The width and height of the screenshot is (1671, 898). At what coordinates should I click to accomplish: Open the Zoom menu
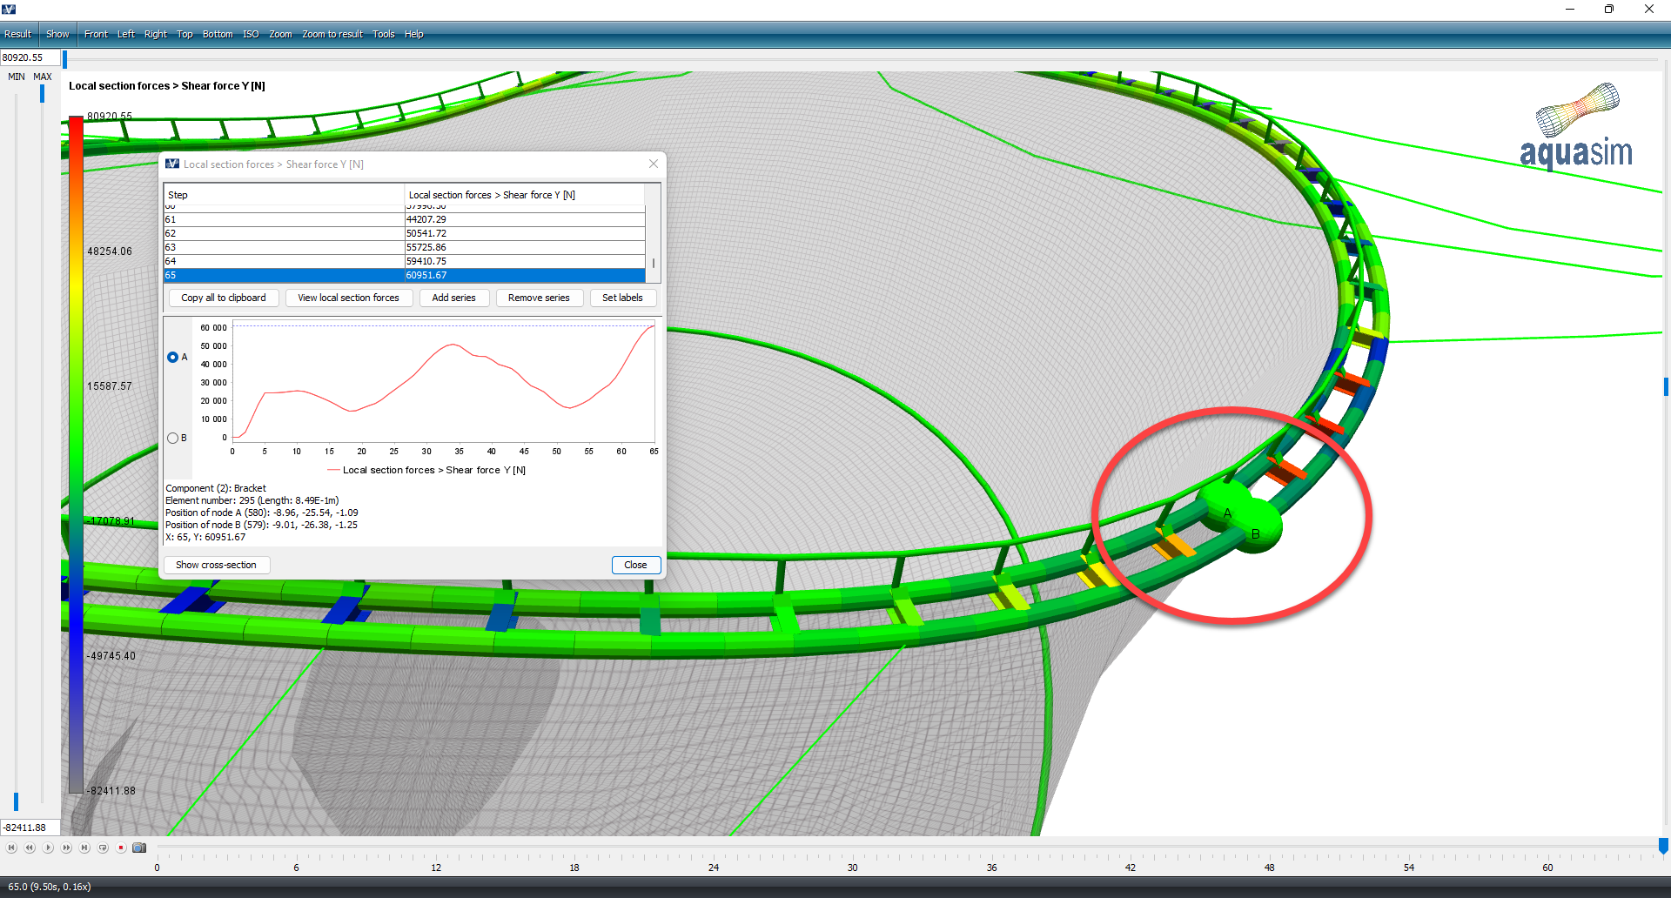[x=280, y=34]
